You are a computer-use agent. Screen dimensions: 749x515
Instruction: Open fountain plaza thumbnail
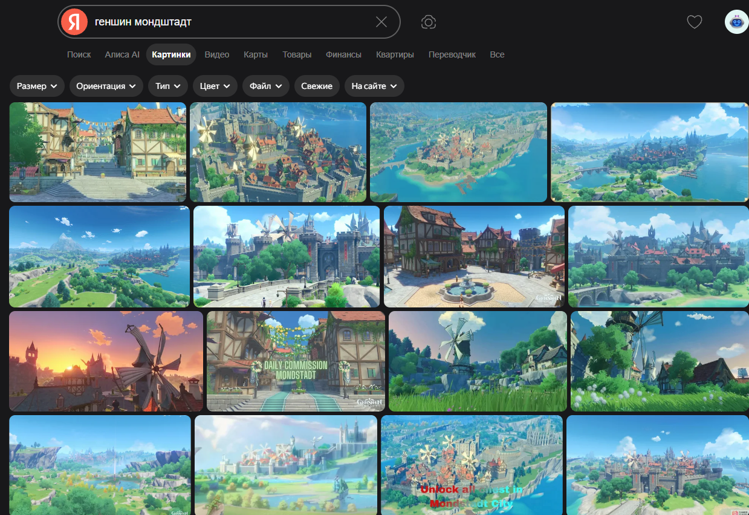[x=474, y=257]
